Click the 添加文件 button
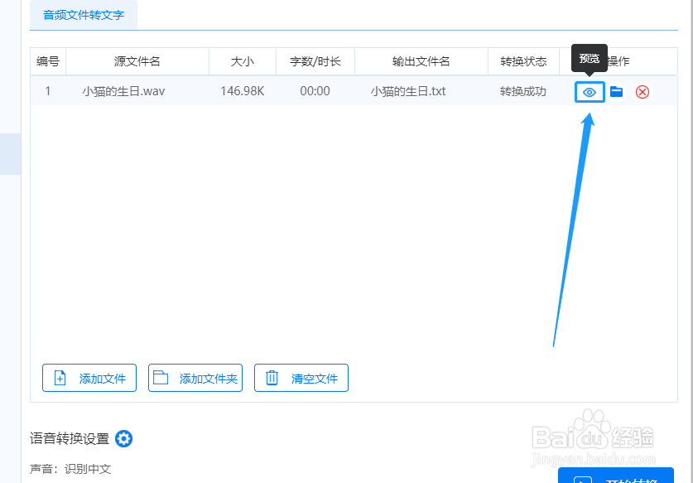Viewport: 693px width, 483px height. coord(89,378)
